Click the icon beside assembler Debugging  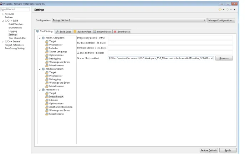point(47,79)
